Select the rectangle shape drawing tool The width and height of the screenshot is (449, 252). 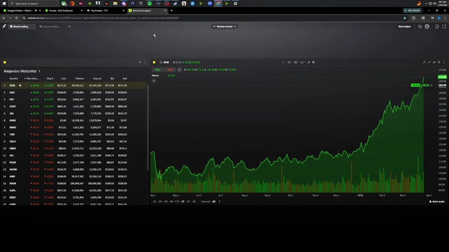click(x=289, y=62)
